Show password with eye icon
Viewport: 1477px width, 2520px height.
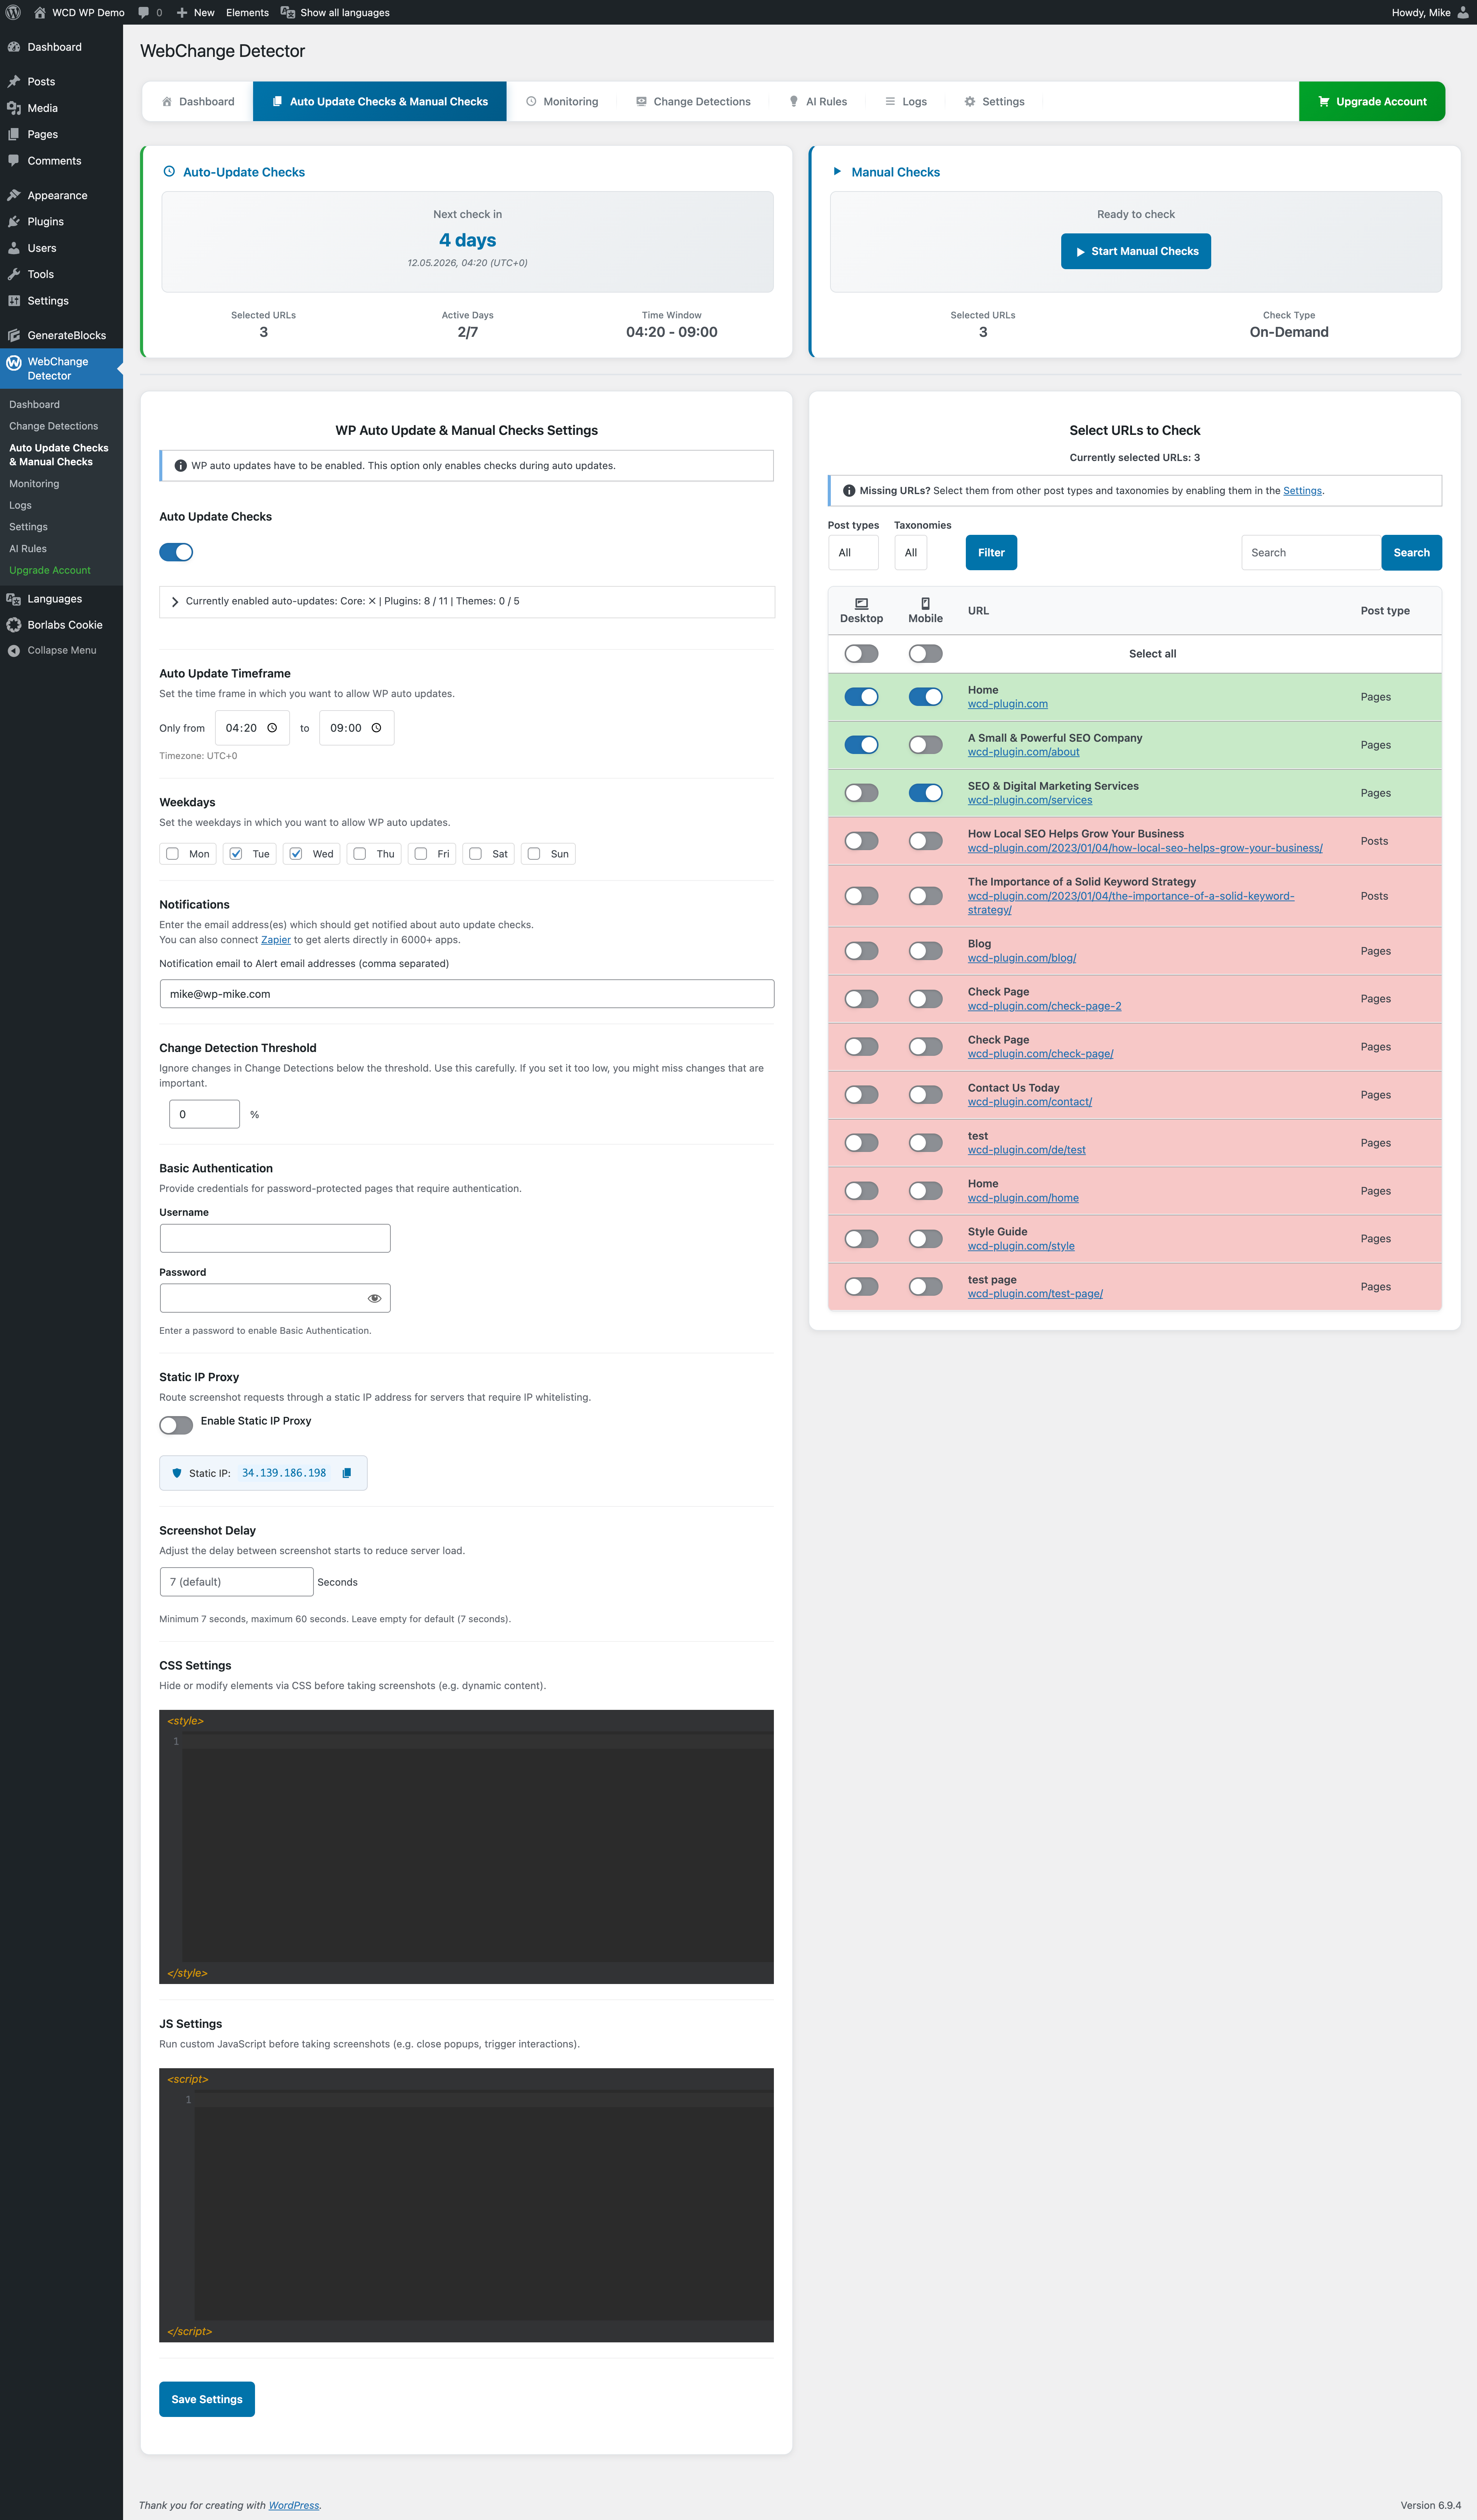pos(374,1298)
